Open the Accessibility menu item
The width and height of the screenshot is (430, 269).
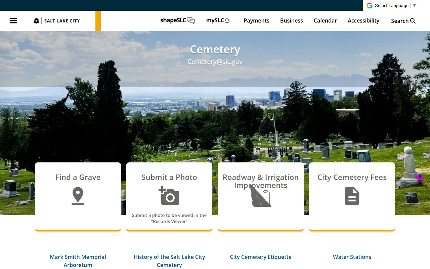coord(363,21)
